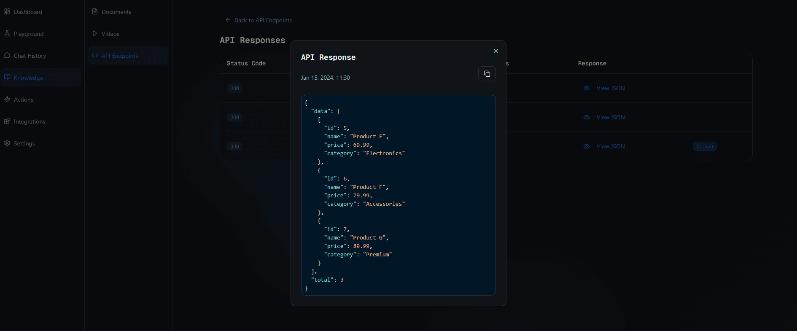This screenshot has height=331, width=797.
Task: Click the Integrations icon in sidebar
Action: coord(7,121)
